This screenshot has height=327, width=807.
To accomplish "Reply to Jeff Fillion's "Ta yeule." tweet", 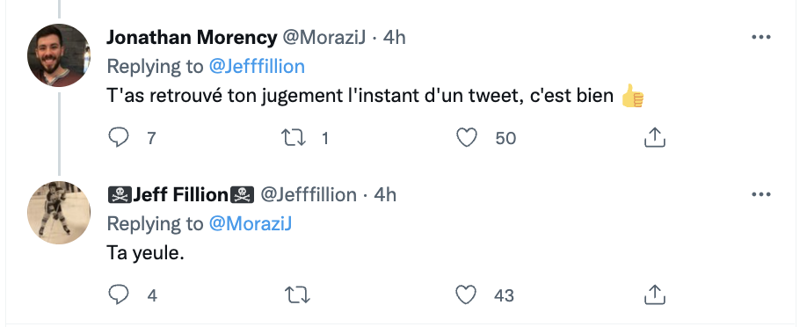I will (119, 295).
